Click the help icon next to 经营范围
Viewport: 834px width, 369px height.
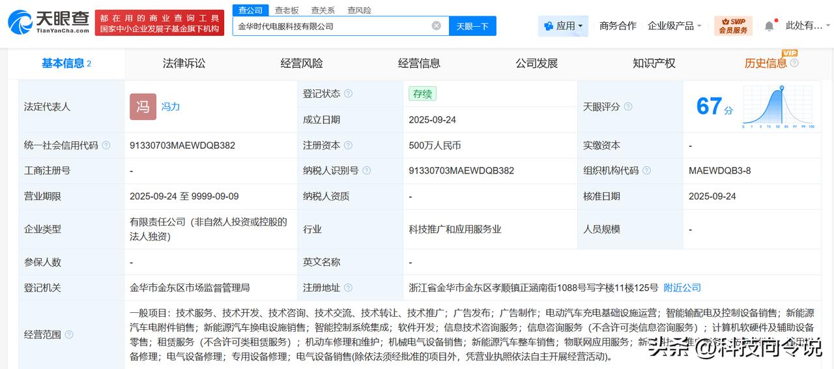point(69,334)
